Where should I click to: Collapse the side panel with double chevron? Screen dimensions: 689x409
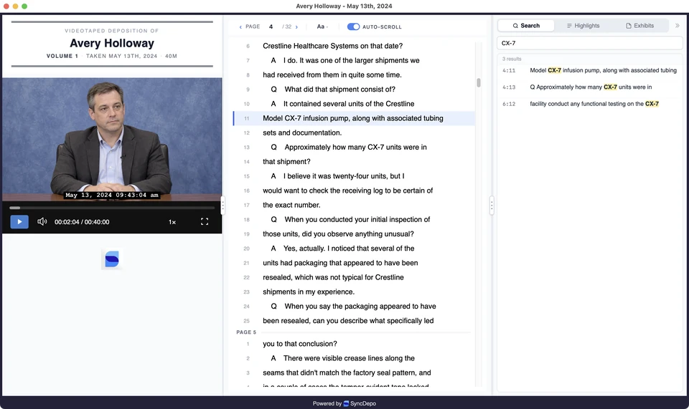(677, 26)
